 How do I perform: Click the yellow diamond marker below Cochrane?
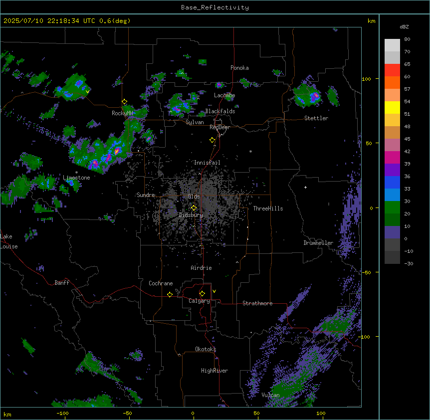point(170,294)
